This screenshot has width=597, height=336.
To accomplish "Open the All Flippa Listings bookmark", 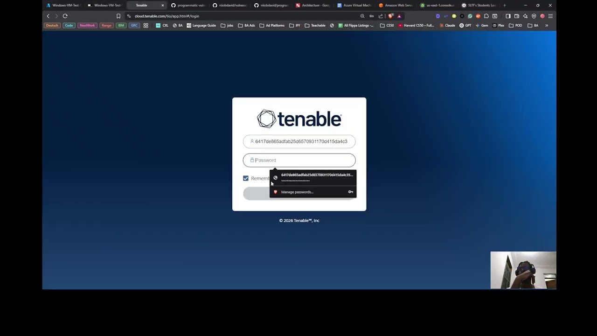I will (x=356, y=25).
